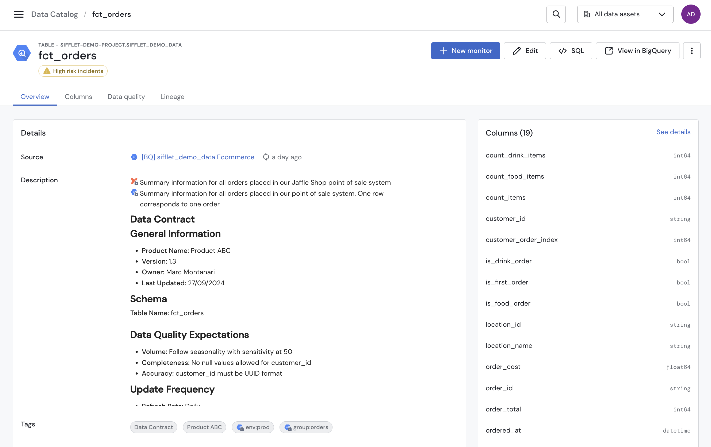Image resolution: width=711 pixels, height=447 pixels.
Task: Click the BigQuery table logo icon
Action: pyautogui.click(x=22, y=53)
